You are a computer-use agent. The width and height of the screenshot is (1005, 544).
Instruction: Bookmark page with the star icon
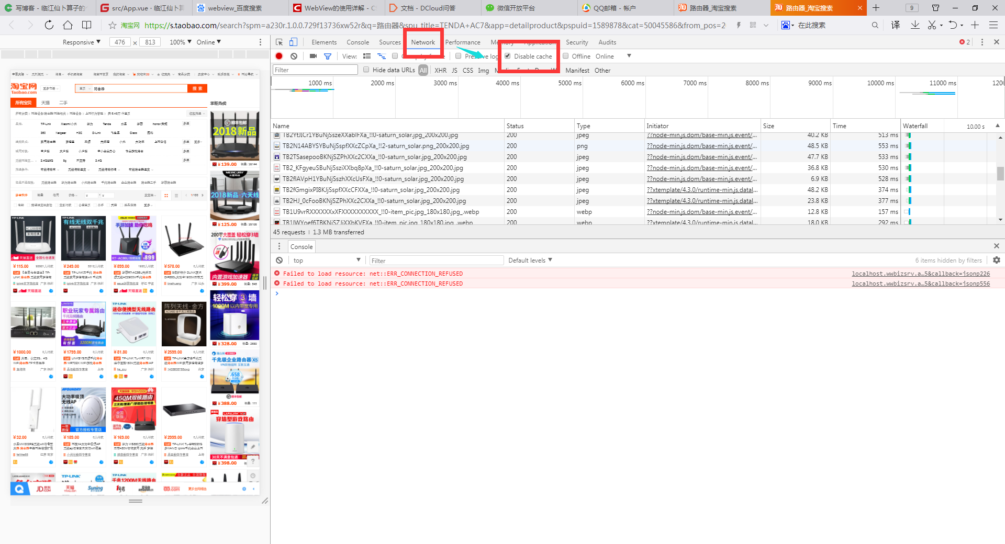(112, 25)
